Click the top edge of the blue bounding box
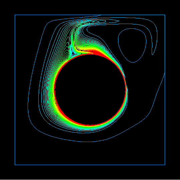This screenshot has height=180, width=180. (90, 15)
